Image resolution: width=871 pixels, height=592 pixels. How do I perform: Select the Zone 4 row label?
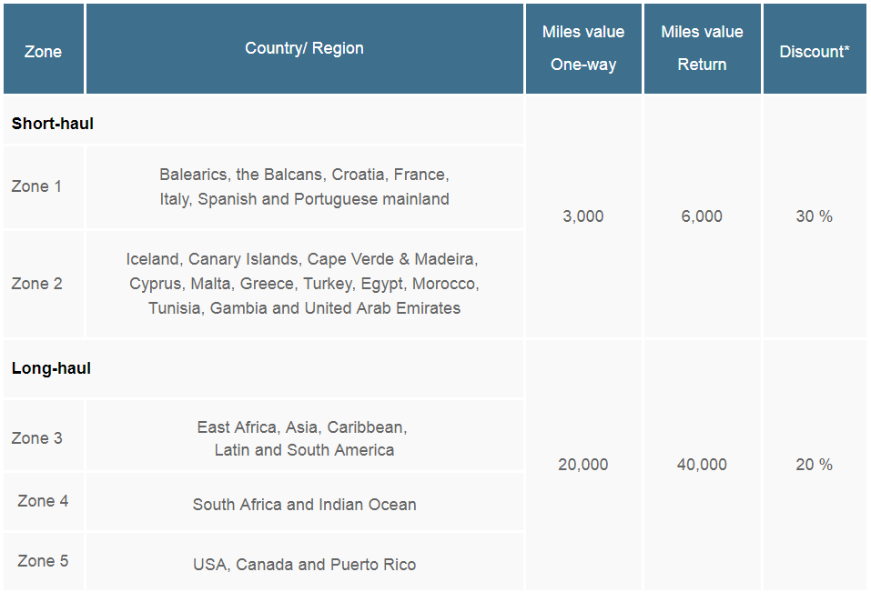click(x=43, y=501)
